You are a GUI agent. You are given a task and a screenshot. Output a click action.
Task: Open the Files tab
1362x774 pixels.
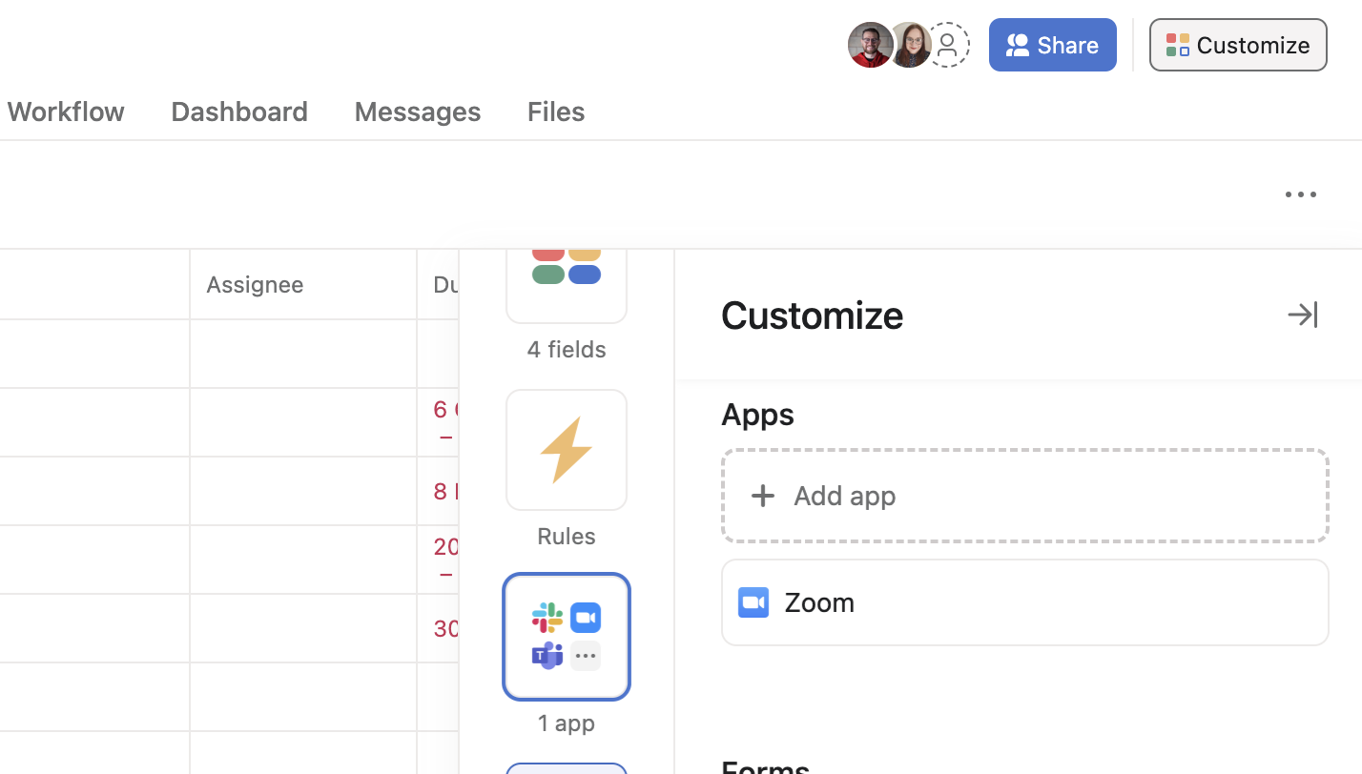pyautogui.click(x=556, y=112)
